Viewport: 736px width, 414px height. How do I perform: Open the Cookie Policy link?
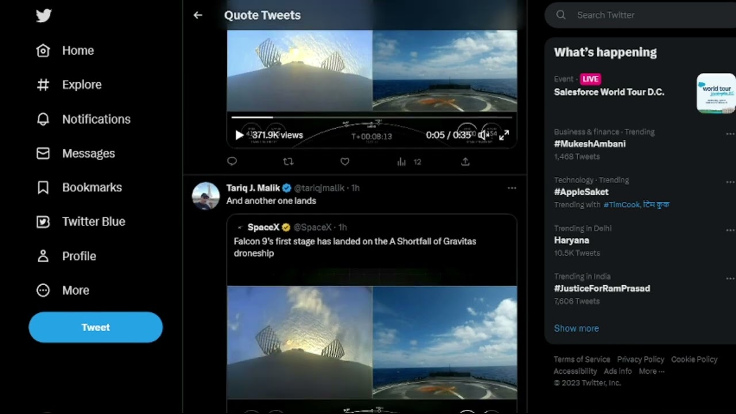point(694,359)
